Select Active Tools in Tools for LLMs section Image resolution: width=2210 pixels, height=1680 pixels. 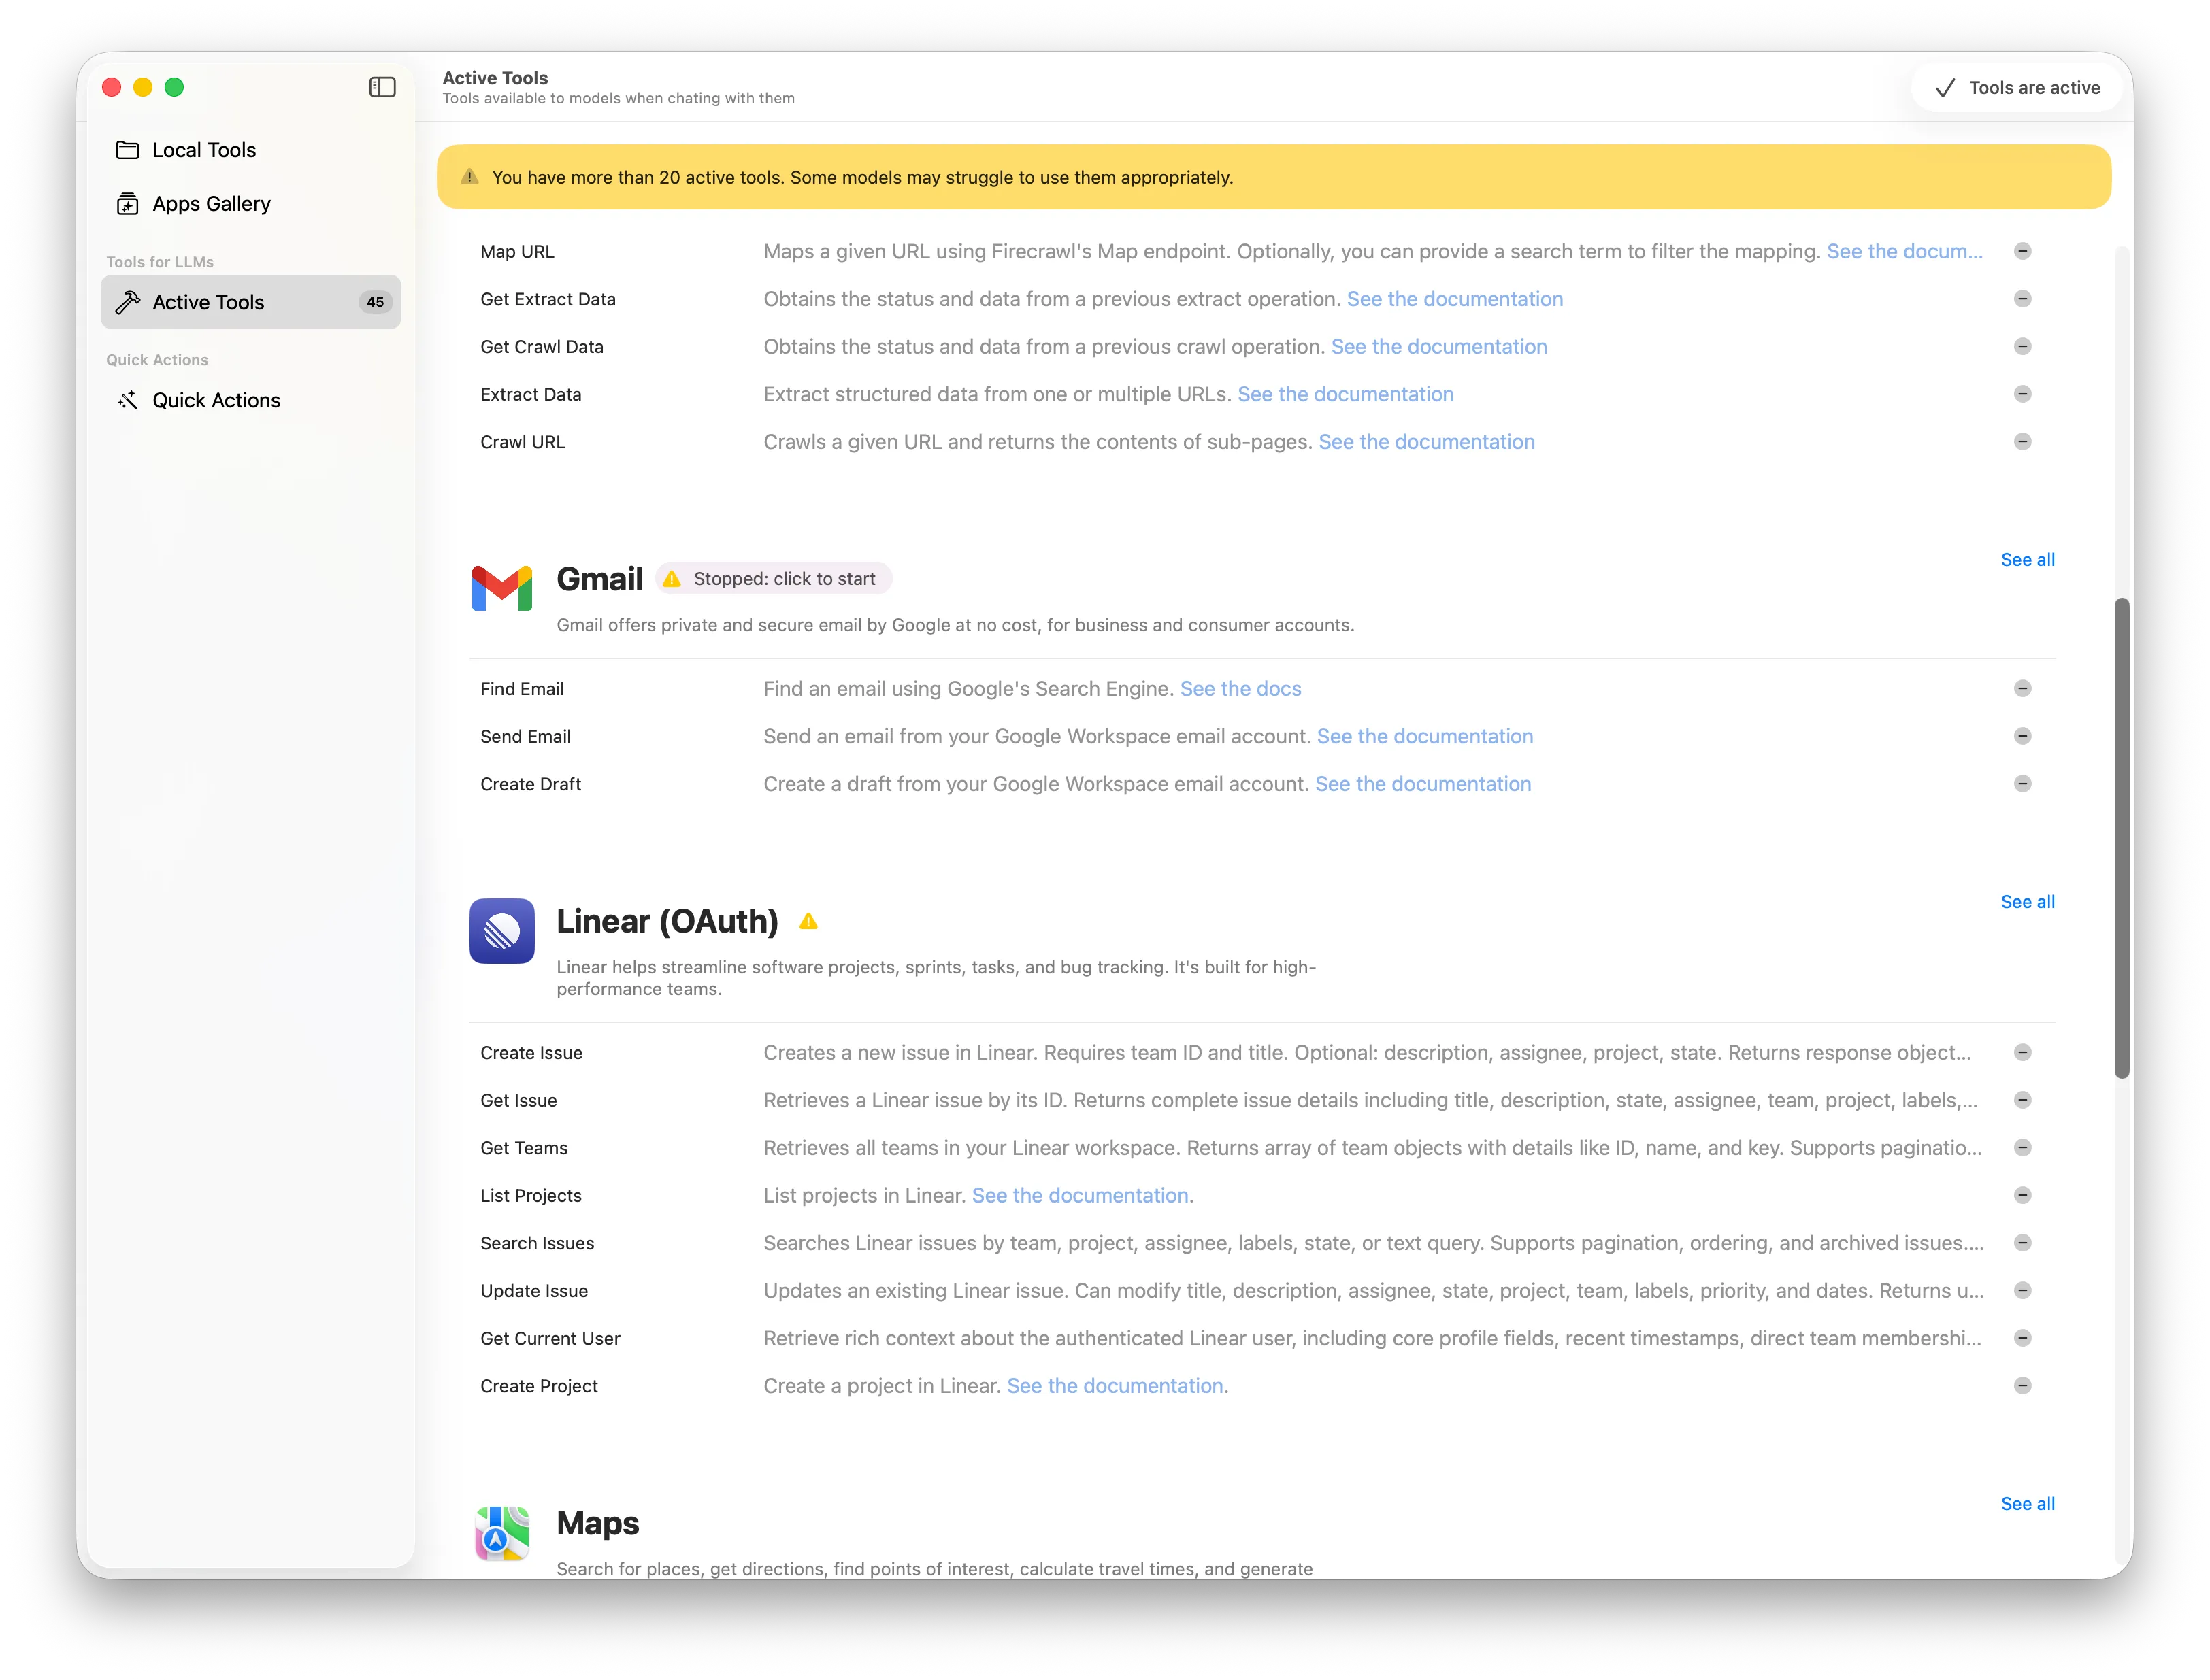pos(208,302)
